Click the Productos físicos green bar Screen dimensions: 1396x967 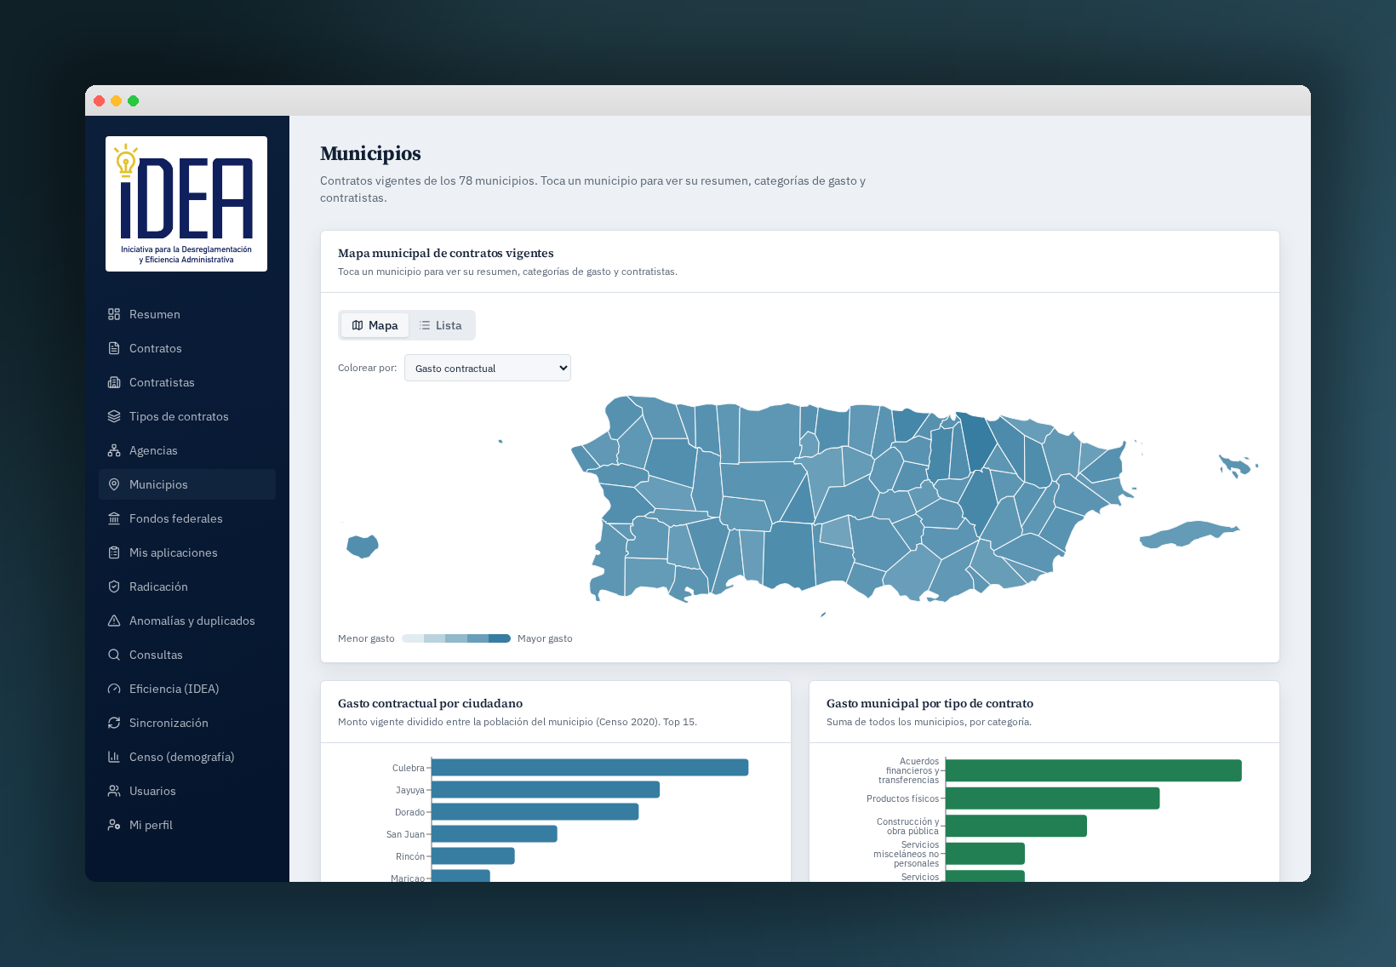[1053, 798]
